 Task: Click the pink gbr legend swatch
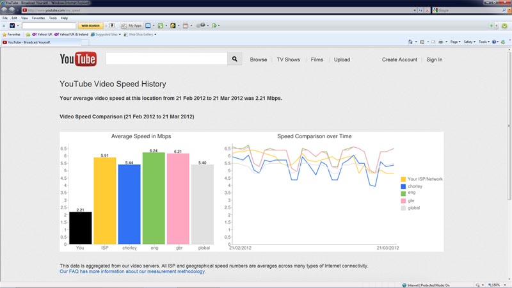pyautogui.click(x=403, y=200)
